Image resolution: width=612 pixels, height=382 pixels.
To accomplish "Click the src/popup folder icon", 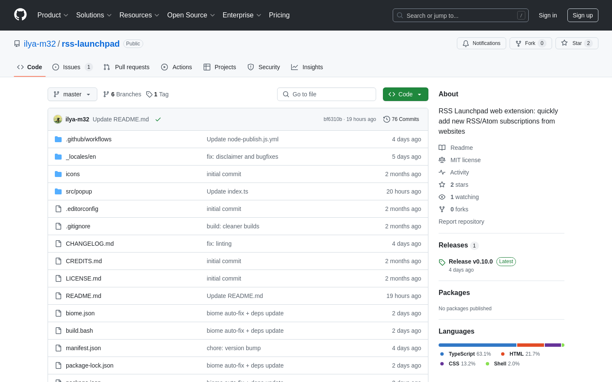I will [58, 191].
